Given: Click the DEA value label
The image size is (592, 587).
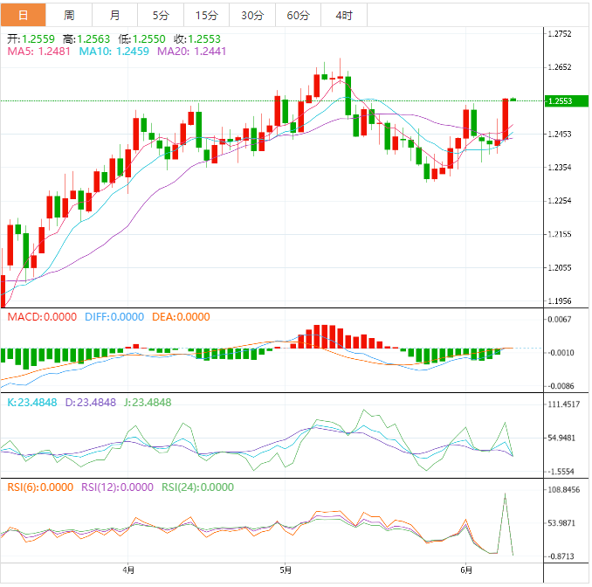Looking at the screenshot, I should (183, 317).
